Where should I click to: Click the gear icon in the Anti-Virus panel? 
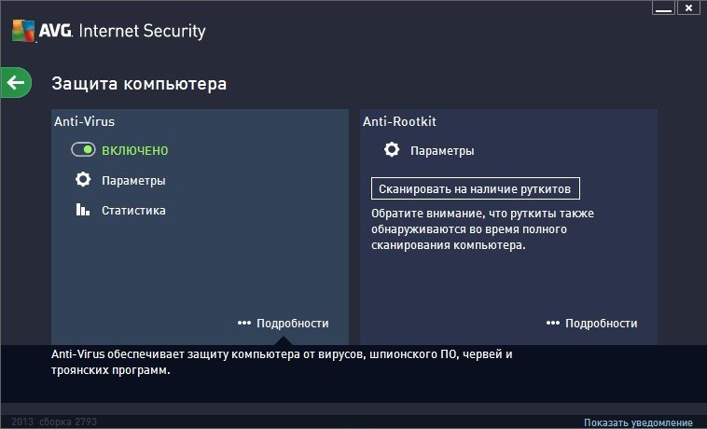coord(83,180)
